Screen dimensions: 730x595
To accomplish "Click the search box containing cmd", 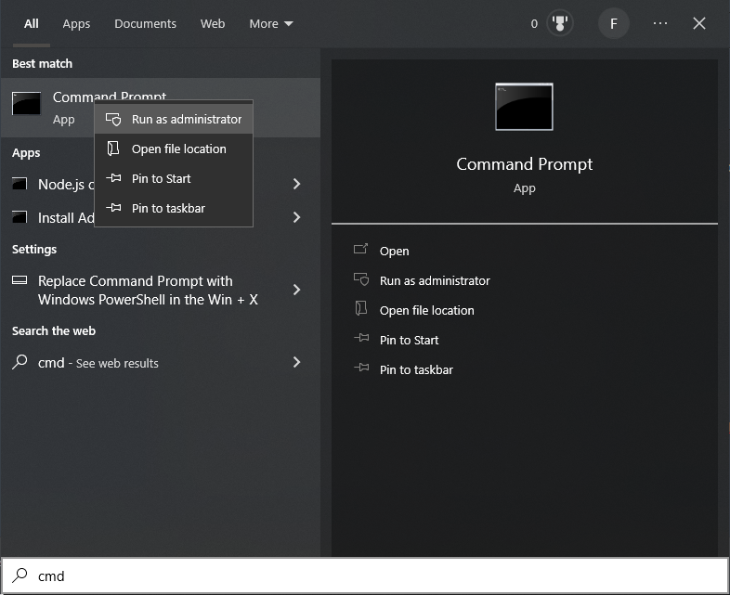I will click(365, 576).
